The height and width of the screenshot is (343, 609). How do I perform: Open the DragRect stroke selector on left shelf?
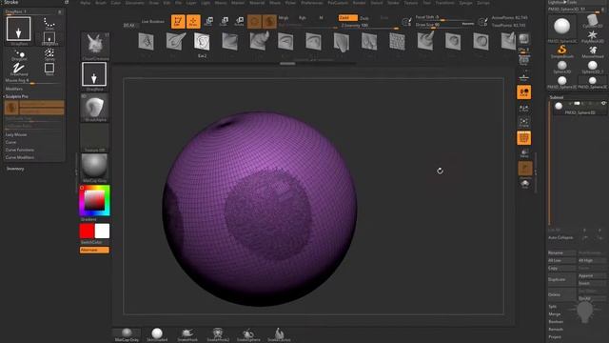94,76
